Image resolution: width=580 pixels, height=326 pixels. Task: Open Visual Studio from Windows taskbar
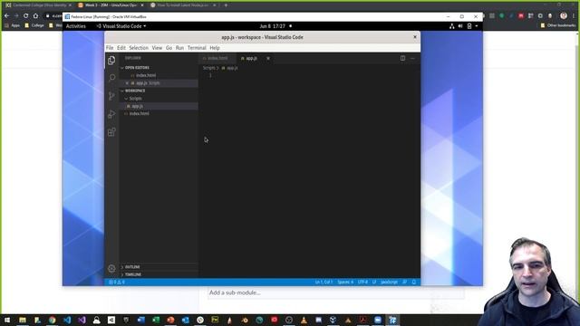click(x=82, y=320)
